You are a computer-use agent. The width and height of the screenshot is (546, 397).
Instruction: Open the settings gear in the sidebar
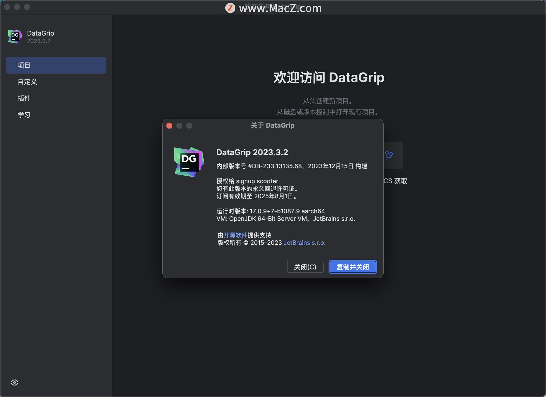(15, 383)
